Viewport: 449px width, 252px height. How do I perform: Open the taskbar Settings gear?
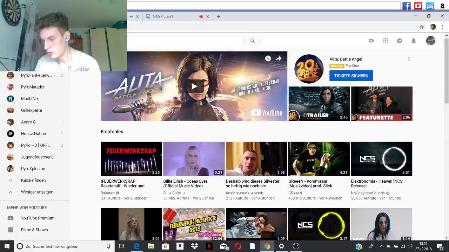click(x=281, y=246)
